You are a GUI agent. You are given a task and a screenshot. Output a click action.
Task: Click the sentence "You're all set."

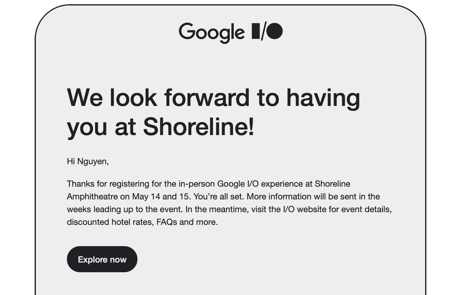pos(219,196)
